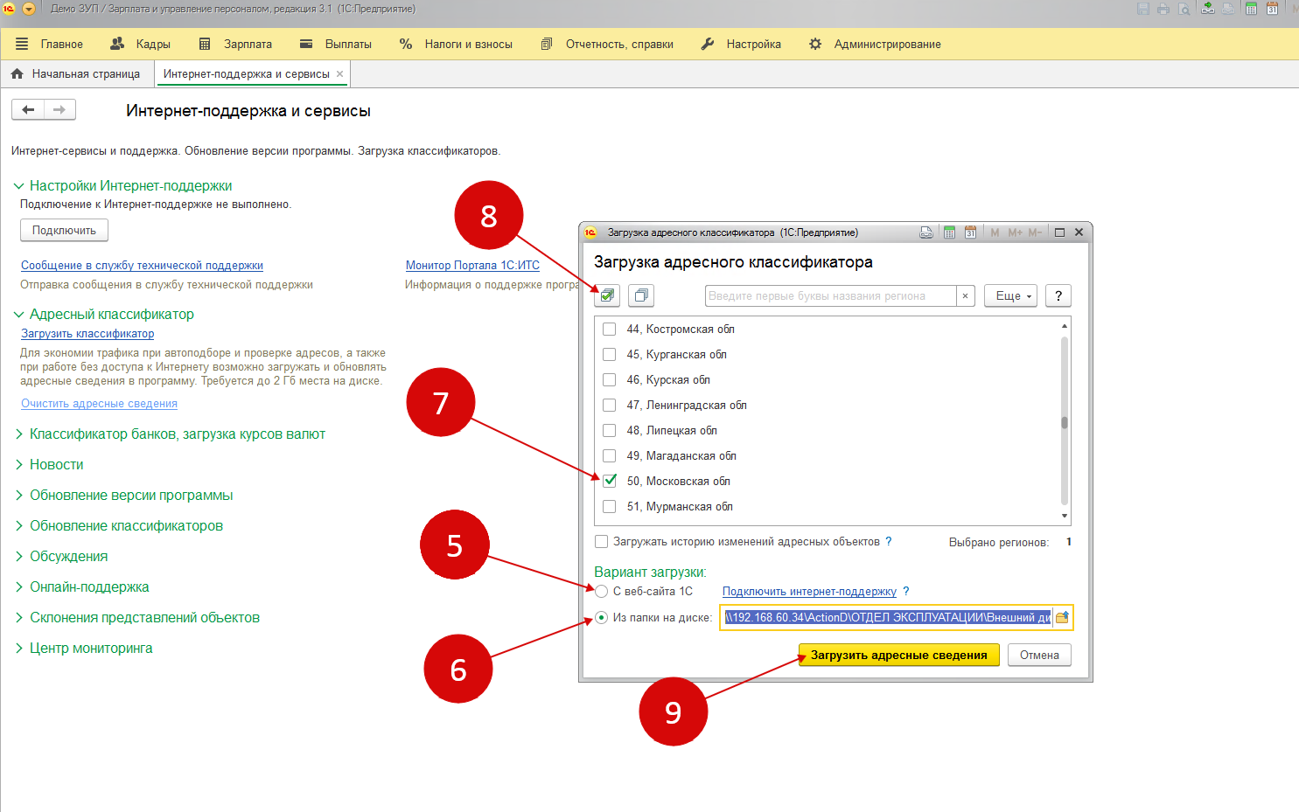This screenshot has height=812, width=1299.
Task: Click the calculator icon in the dialog title bar
Action: tap(949, 232)
